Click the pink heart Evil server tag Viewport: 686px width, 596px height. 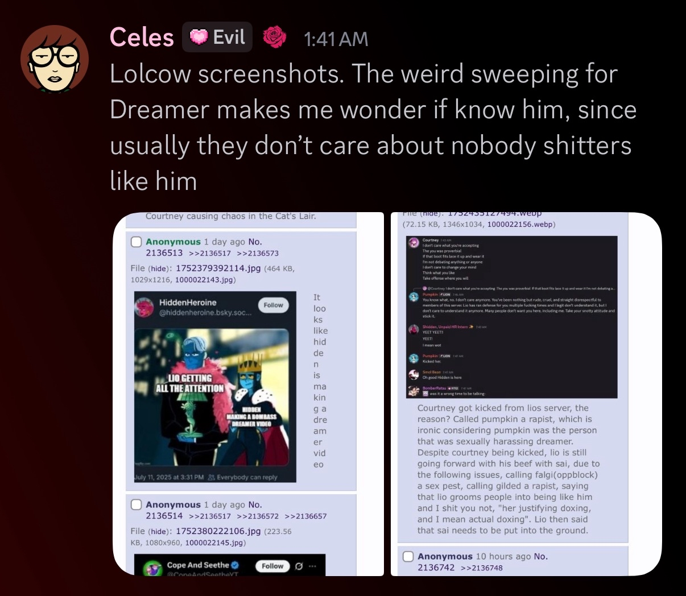[217, 38]
